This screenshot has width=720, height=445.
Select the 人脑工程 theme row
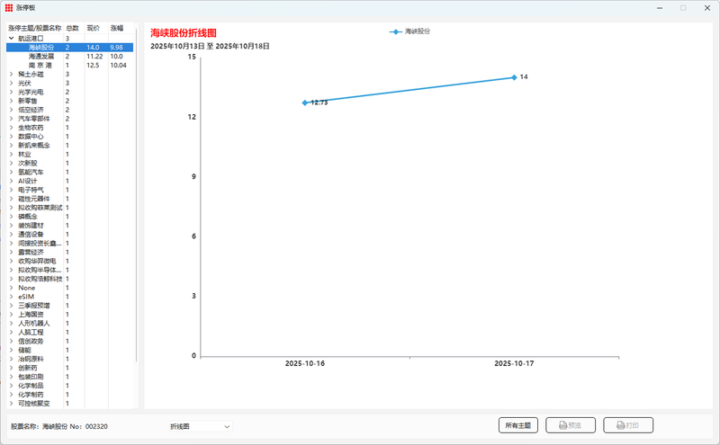(70, 332)
